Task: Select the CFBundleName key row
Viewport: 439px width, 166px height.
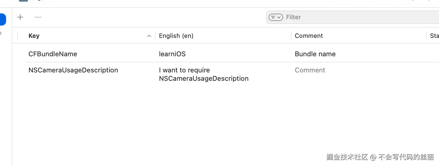Action: 53,54
